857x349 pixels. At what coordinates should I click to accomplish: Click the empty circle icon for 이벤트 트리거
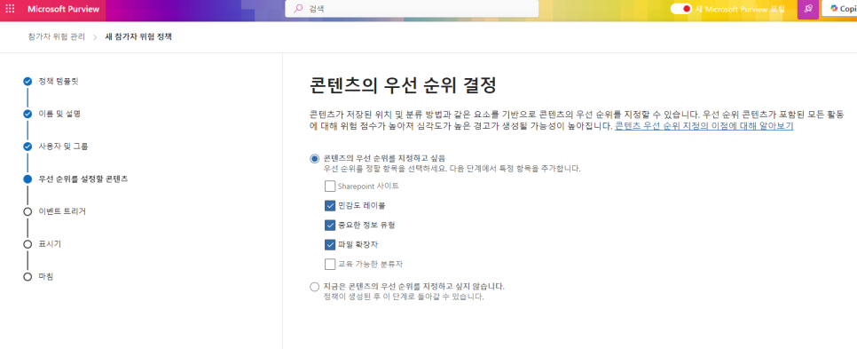(28, 211)
